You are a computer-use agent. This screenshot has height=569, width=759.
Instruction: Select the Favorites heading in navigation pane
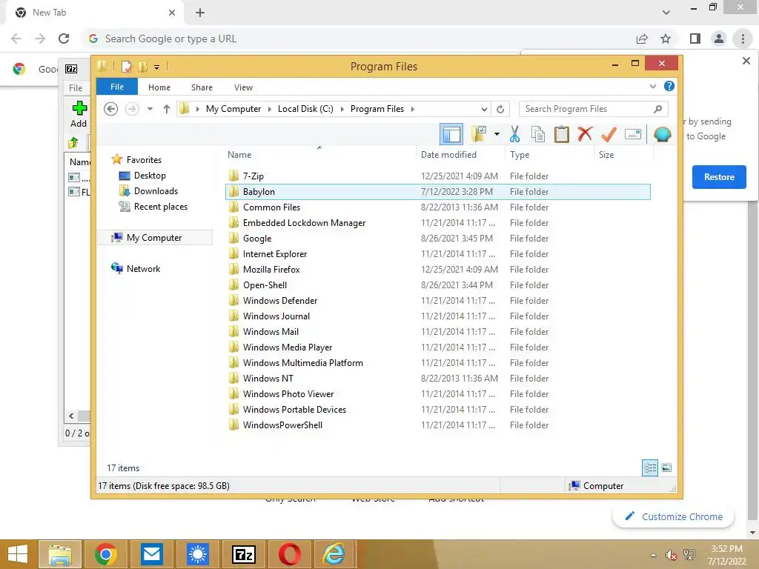click(144, 160)
